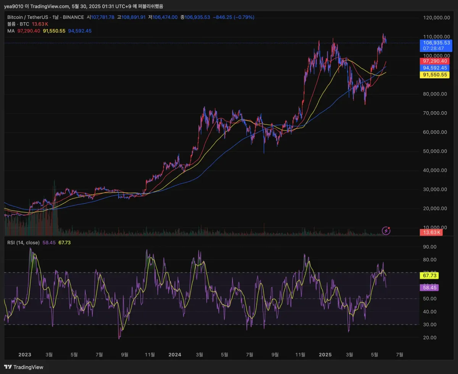The image size is (458, 374).
Task: Click the red MA legend value 97,290.40
Action: pyautogui.click(x=29, y=31)
